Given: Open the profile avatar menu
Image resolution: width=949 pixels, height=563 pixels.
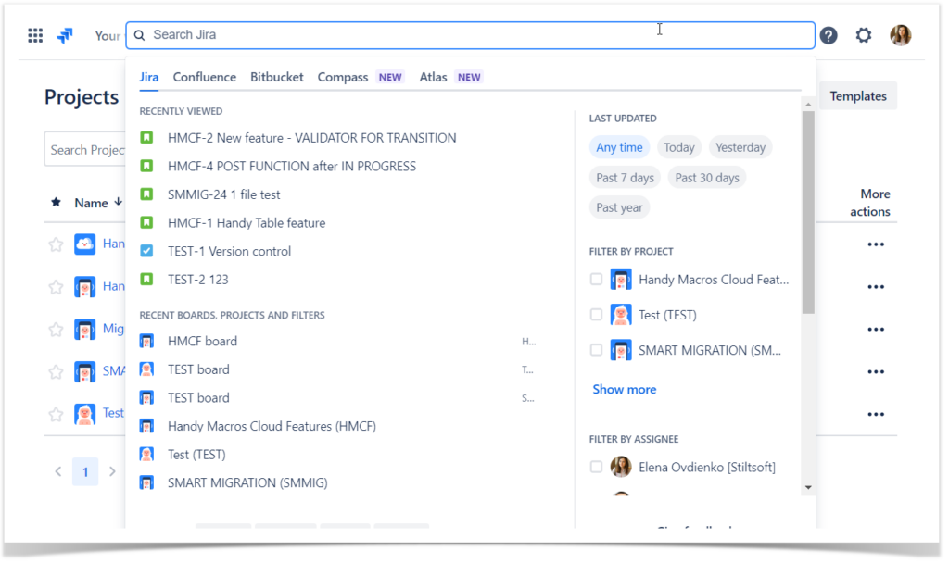Looking at the screenshot, I should (x=900, y=35).
